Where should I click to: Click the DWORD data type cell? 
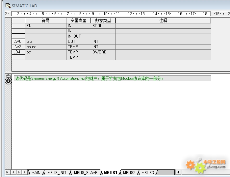(x=103, y=52)
